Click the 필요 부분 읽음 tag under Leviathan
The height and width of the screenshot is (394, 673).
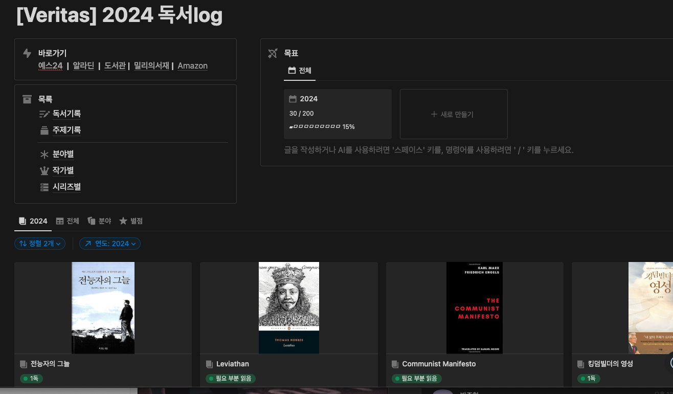231,379
